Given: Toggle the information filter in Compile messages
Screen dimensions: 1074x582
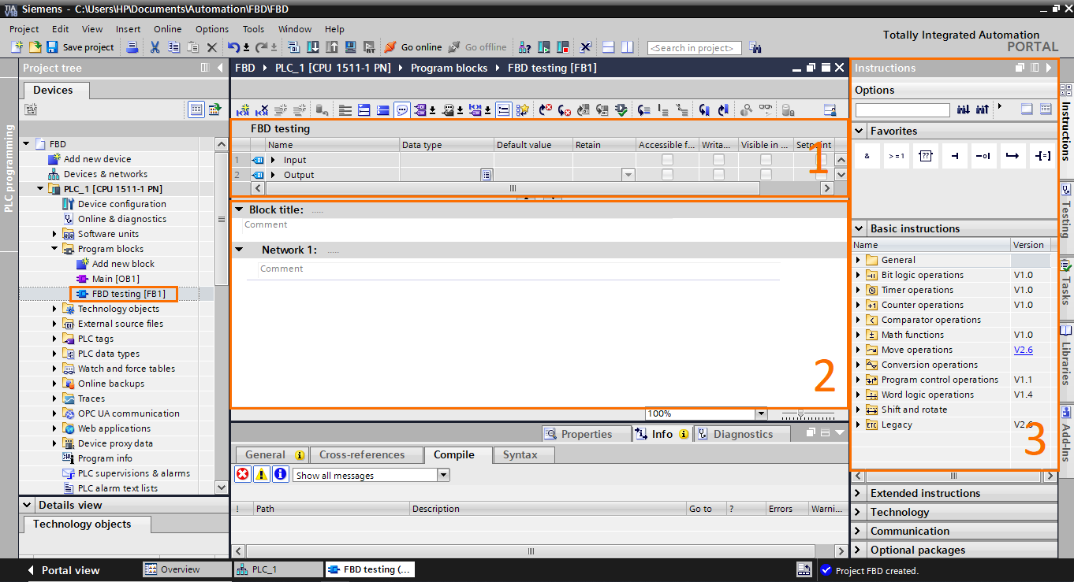Looking at the screenshot, I should pyautogui.click(x=281, y=474).
